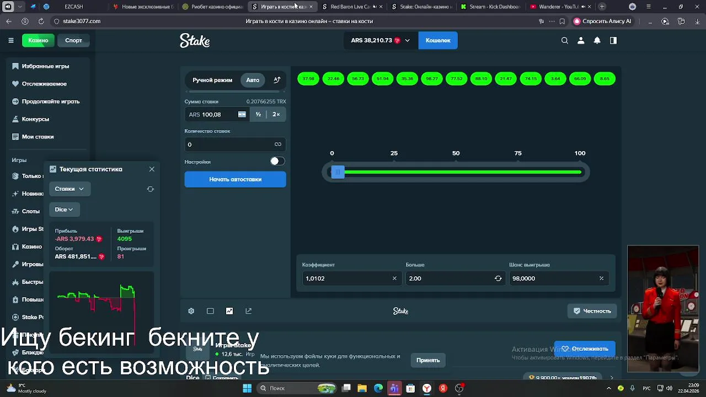Click Начать автоставки
This screenshot has height=397, width=706.
tap(235, 179)
